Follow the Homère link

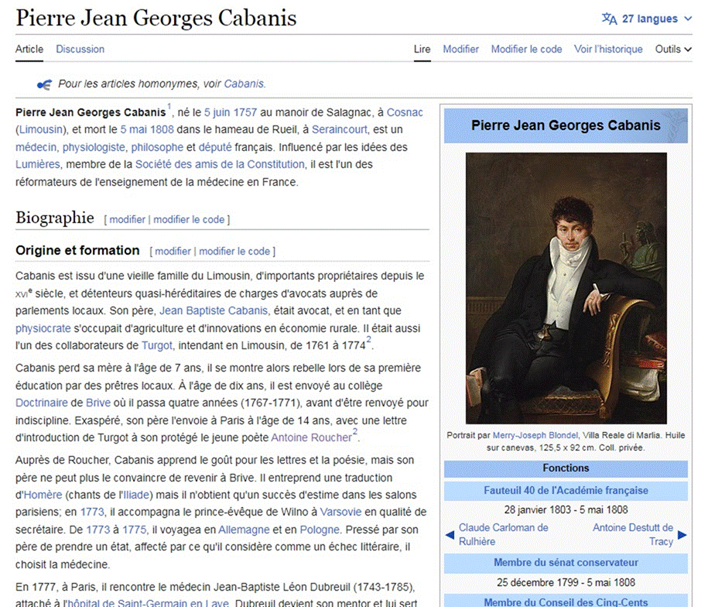pos(43,495)
